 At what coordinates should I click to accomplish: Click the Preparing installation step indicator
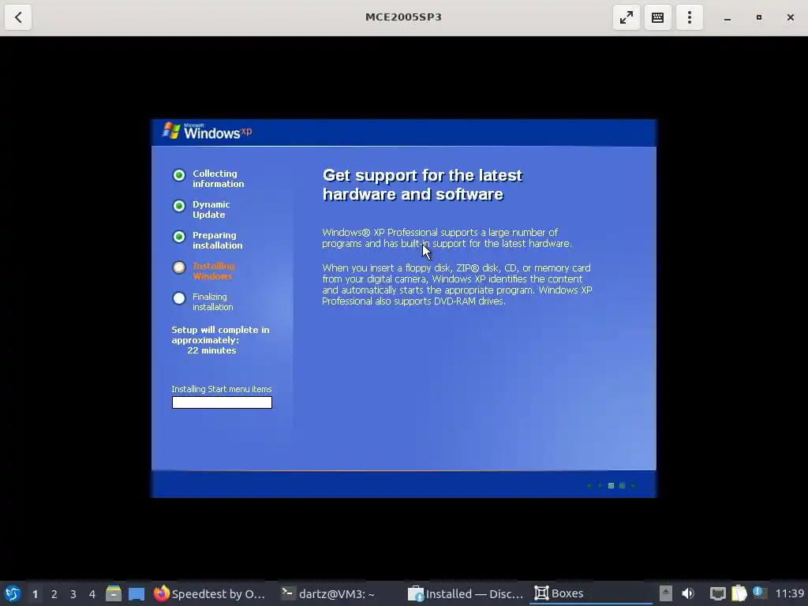pos(179,237)
